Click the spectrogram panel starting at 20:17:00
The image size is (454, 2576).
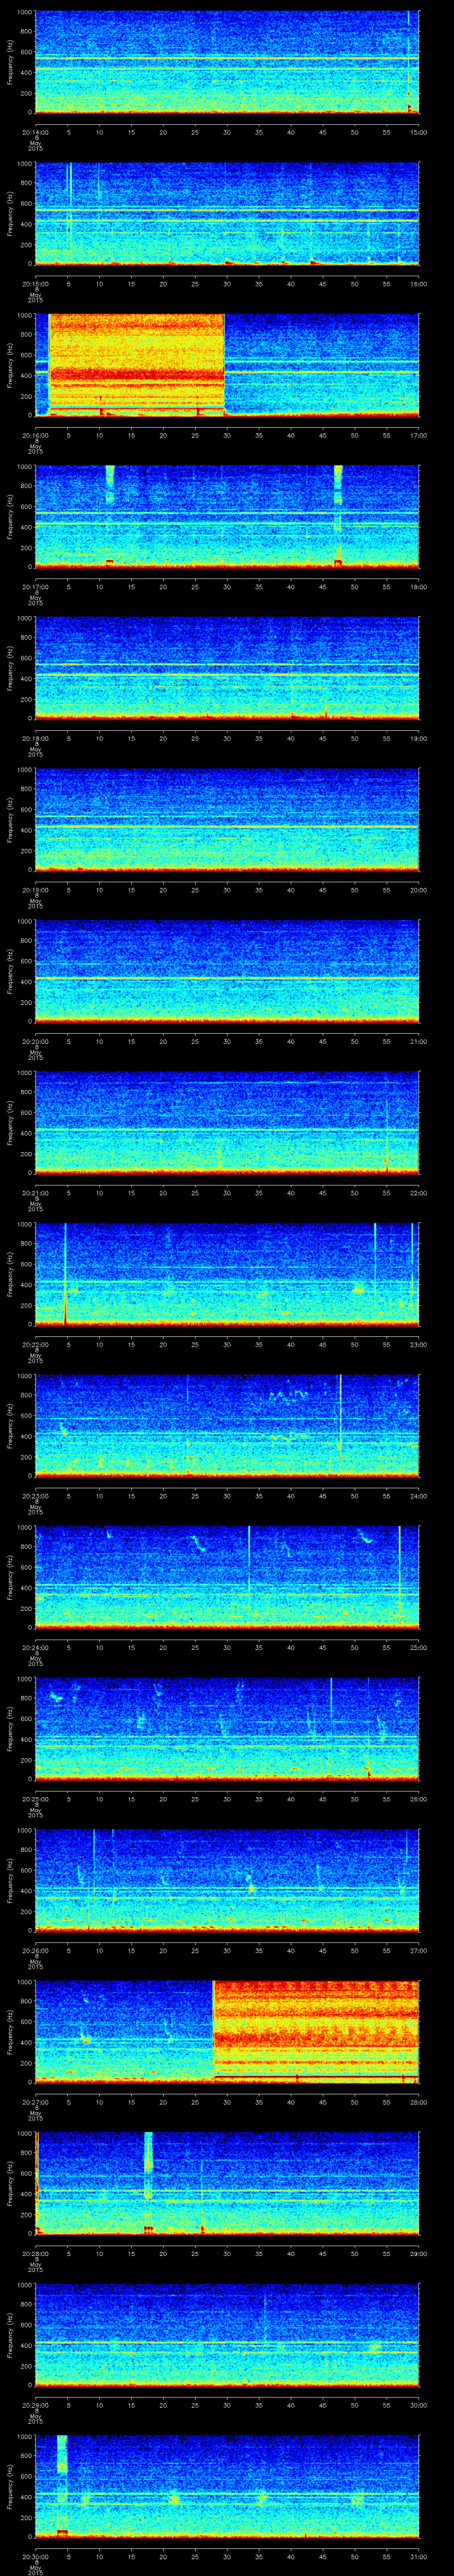[x=227, y=517]
